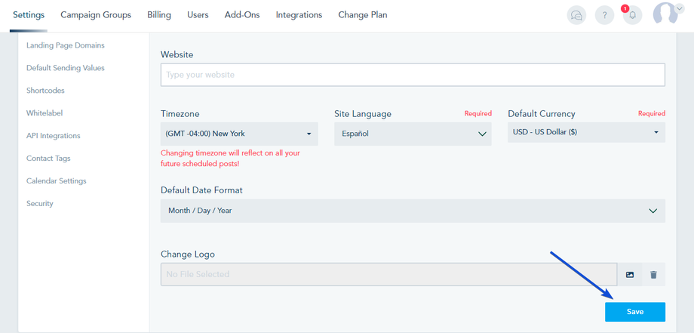694x333 pixels.
Task: Select Default Sending Values in sidebar
Action: tap(66, 68)
